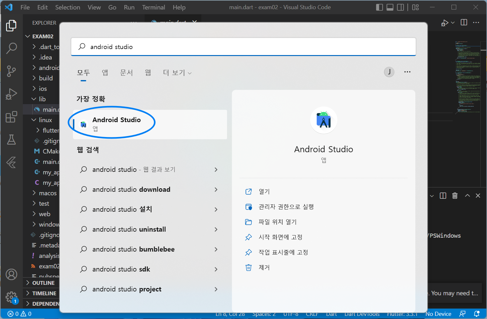
Task: Open the Accounts icon in activity bar
Action: (11, 274)
